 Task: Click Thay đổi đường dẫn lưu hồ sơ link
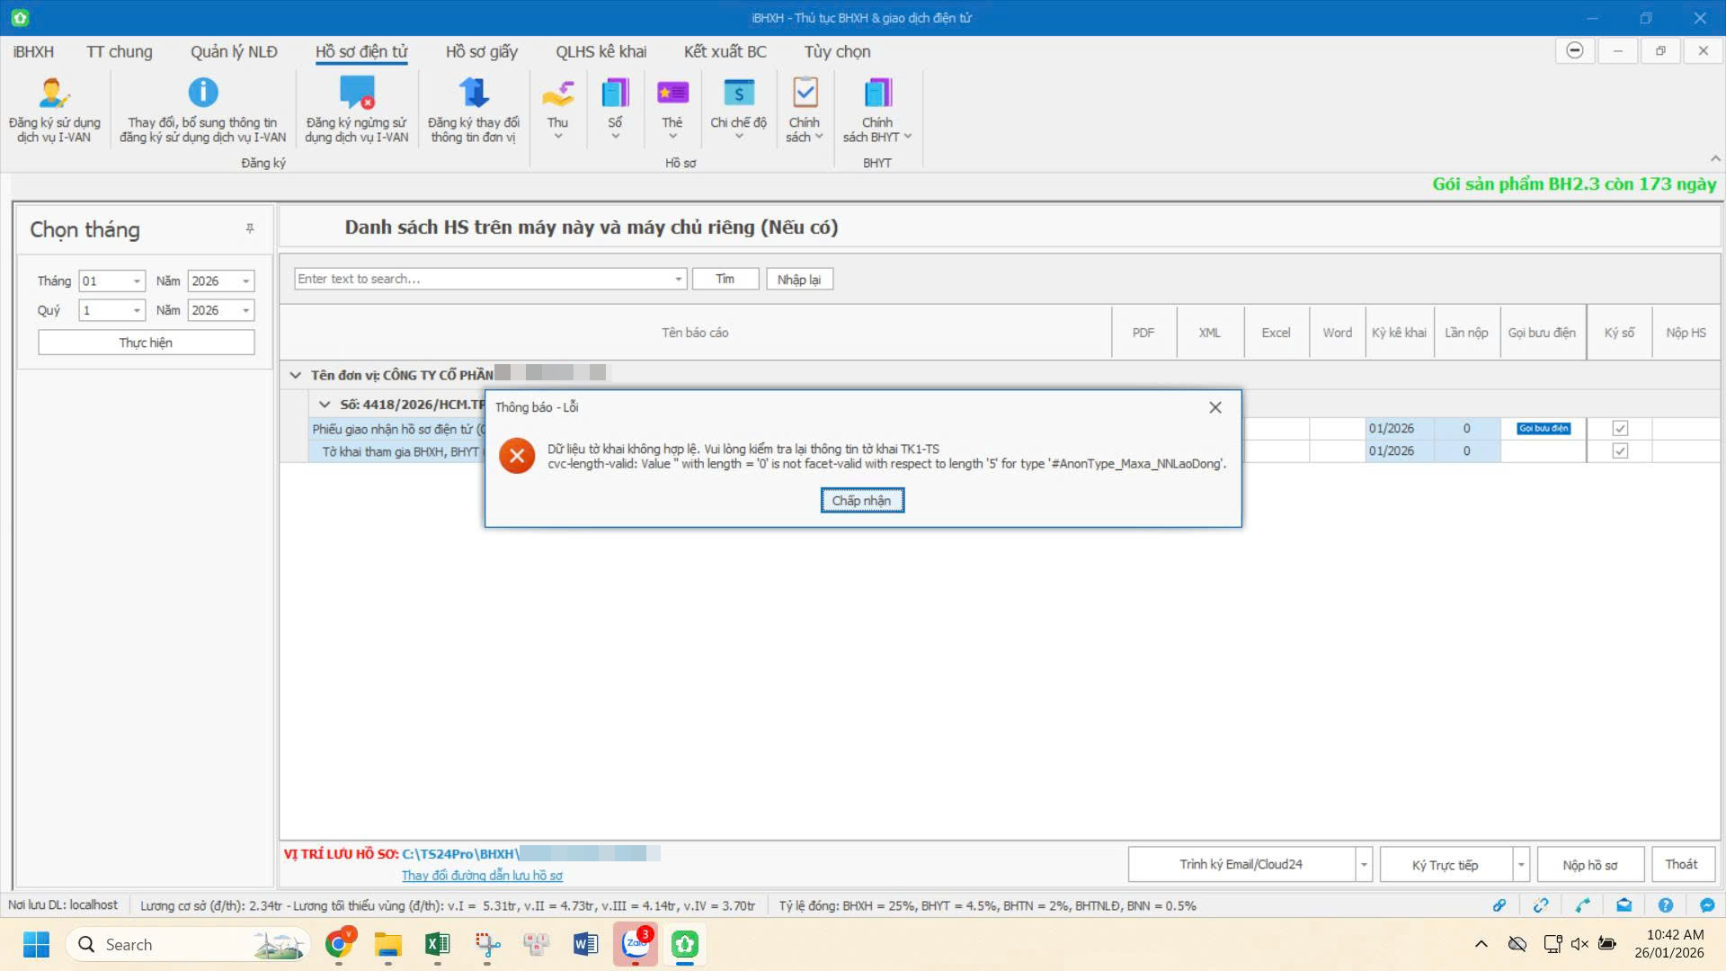482,876
